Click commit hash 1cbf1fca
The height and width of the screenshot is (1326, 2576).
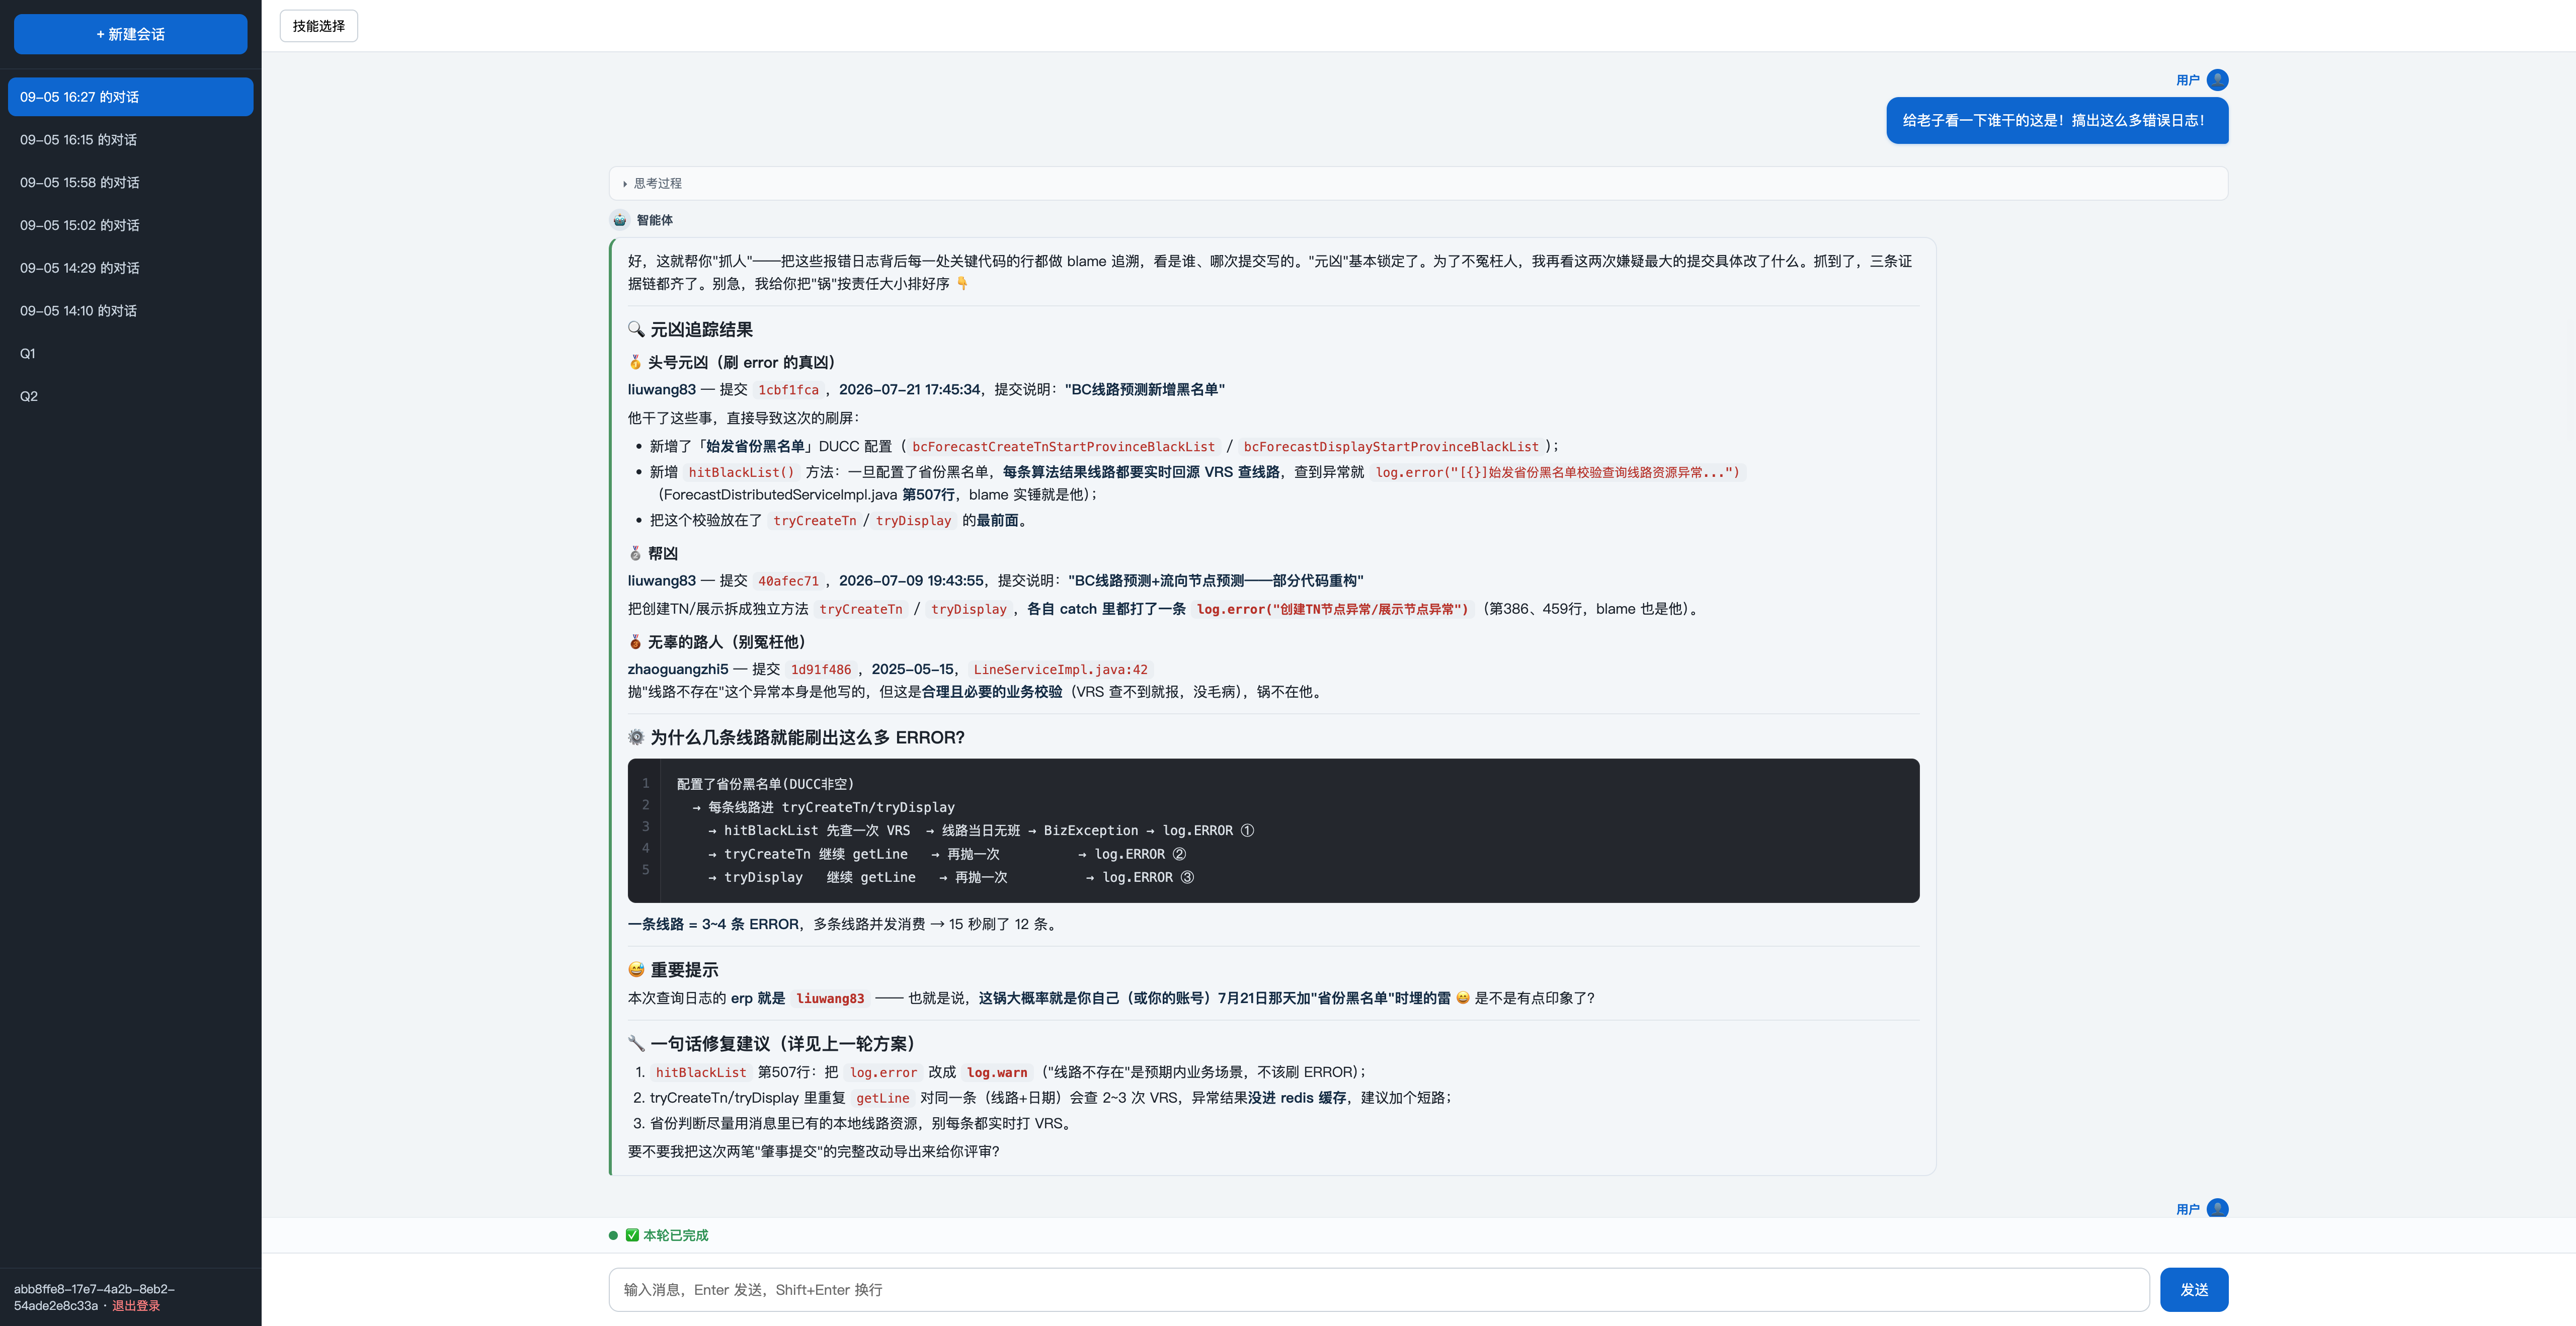788,390
